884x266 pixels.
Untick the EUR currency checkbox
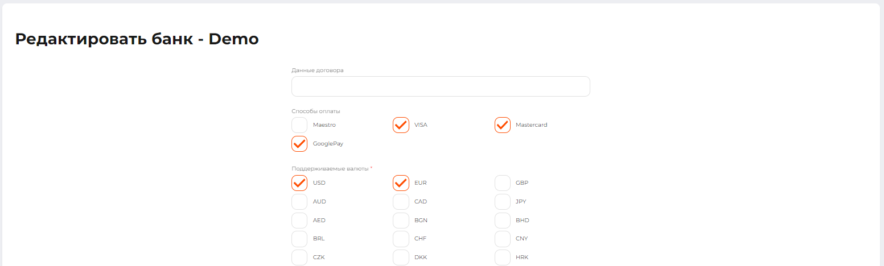pyautogui.click(x=401, y=183)
